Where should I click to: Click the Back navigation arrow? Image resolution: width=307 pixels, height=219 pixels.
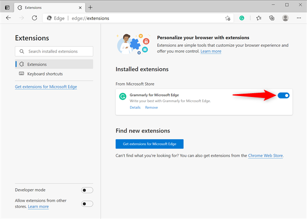pos(9,18)
